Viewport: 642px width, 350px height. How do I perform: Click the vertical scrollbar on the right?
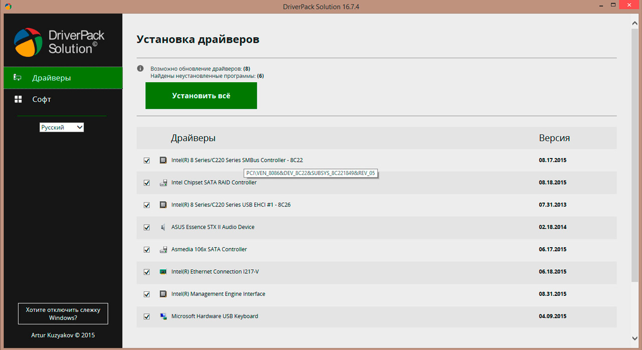(x=635, y=150)
